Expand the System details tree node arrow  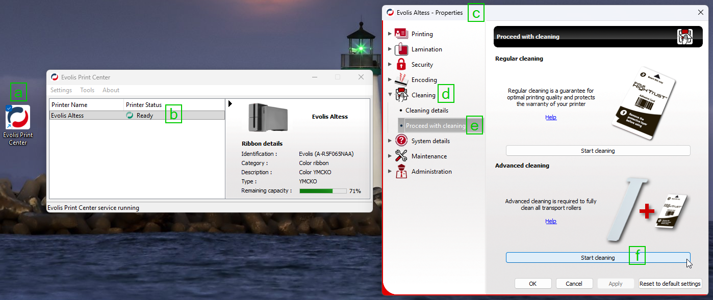390,141
